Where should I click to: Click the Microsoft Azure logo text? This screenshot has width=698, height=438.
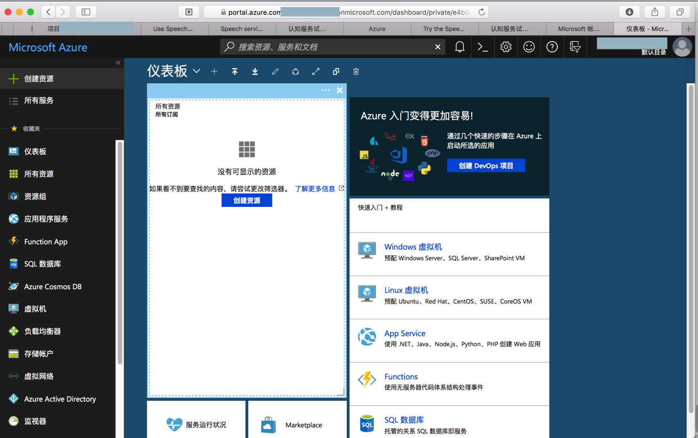(x=48, y=47)
